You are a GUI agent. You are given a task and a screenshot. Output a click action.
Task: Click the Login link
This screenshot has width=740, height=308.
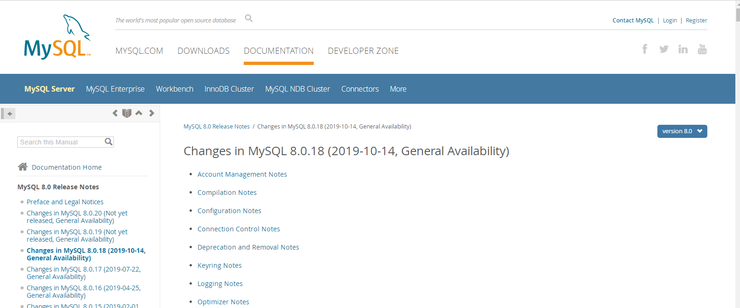pos(670,21)
